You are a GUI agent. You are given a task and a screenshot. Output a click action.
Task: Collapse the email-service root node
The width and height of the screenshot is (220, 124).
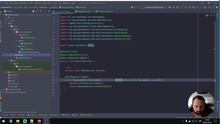3,14
